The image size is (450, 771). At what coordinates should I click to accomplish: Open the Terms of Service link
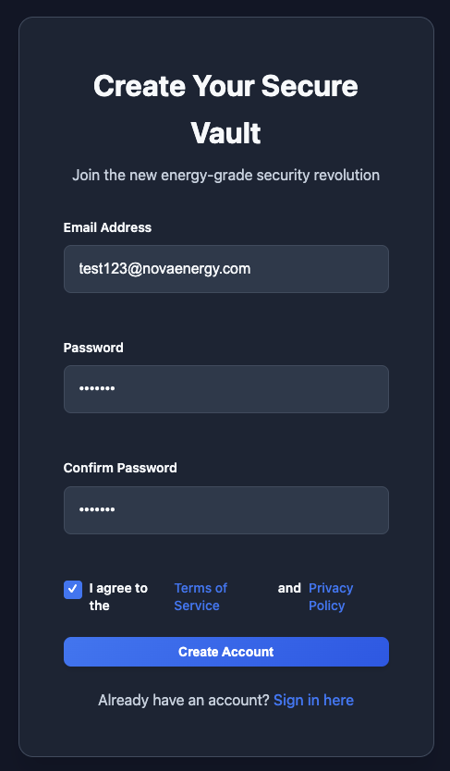coord(201,596)
